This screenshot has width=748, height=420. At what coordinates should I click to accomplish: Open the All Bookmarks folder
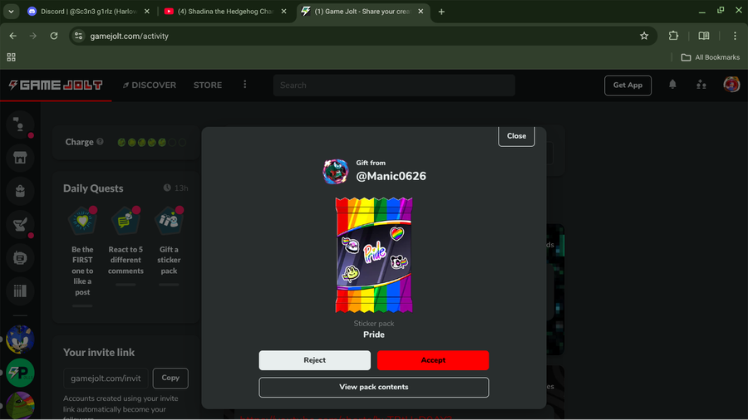[x=711, y=57]
